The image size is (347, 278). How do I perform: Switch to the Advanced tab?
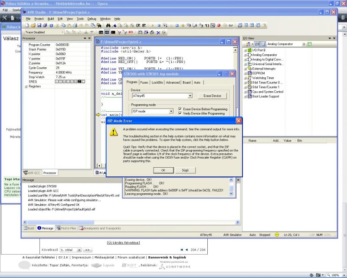tap(173, 83)
